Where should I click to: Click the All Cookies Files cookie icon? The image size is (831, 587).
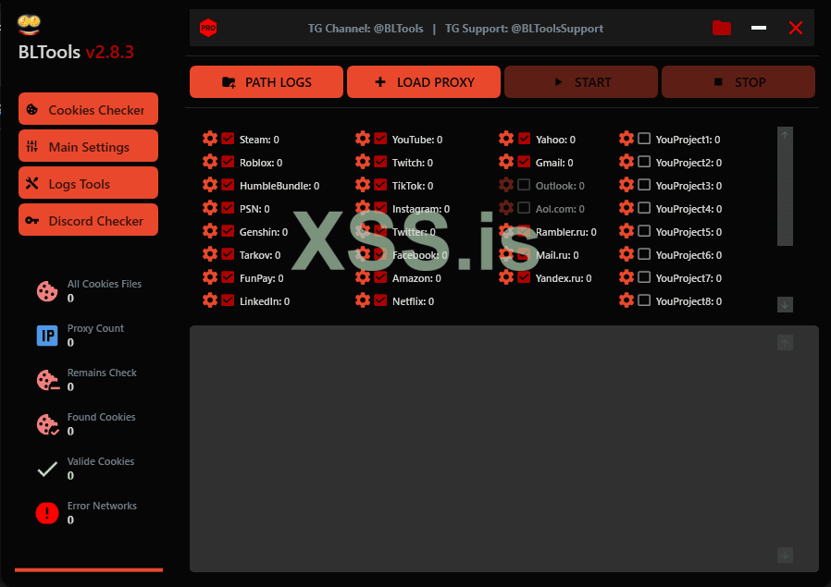pyautogui.click(x=47, y=291)
